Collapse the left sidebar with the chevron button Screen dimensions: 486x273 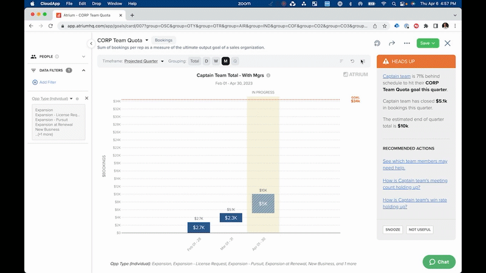pyautogui.click(x=91, y=44)
